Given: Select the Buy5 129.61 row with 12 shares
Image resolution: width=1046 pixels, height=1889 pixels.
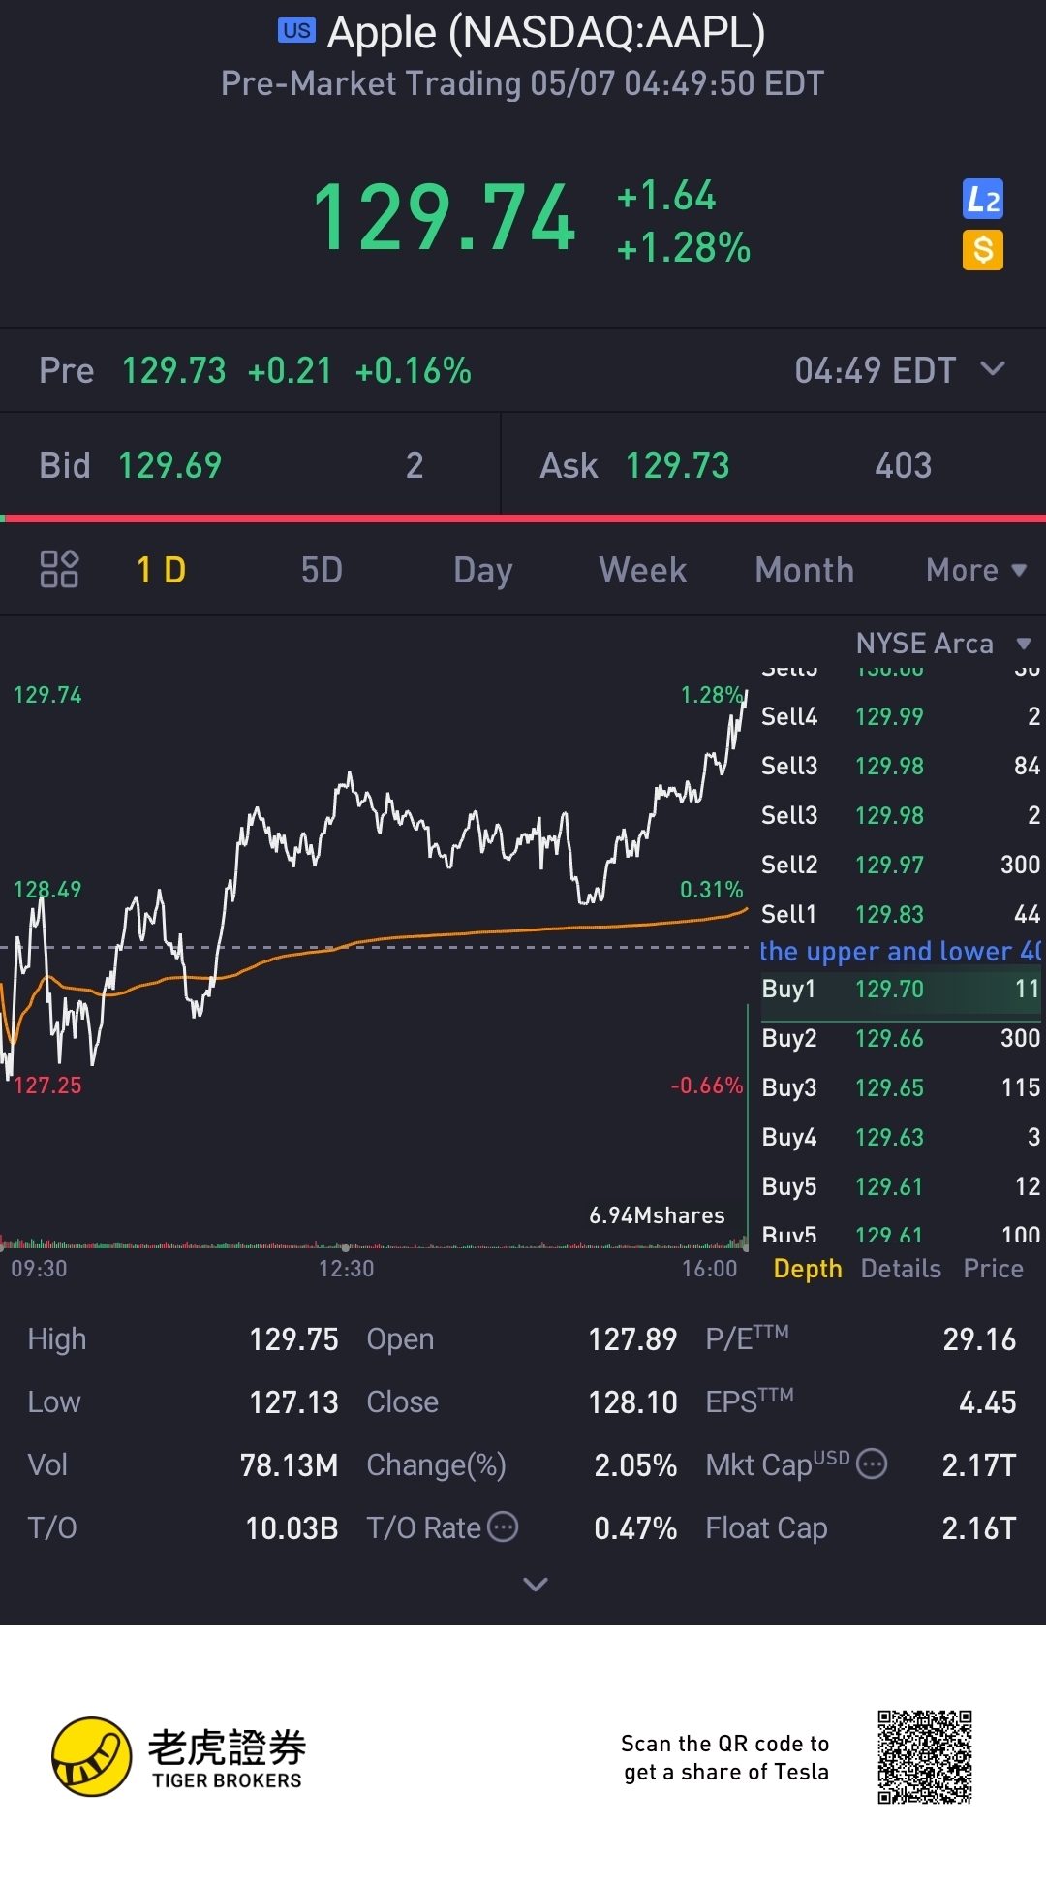Looking at the screenshot, I should pyautogui.click(x=901, y=1186).
